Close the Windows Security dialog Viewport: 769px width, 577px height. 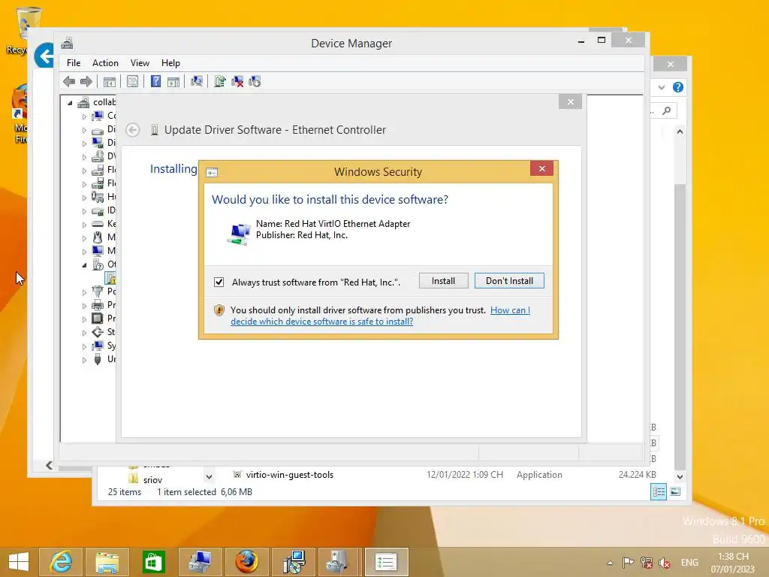tap(542, 169)
